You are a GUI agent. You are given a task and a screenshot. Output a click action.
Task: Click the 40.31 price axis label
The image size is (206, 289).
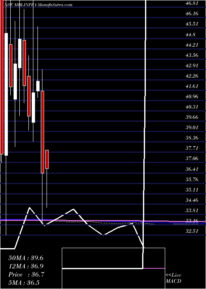click(x=192, y=107)
